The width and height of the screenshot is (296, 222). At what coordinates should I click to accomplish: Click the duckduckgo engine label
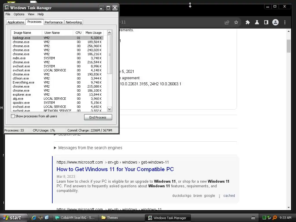(x=182, y=196)
